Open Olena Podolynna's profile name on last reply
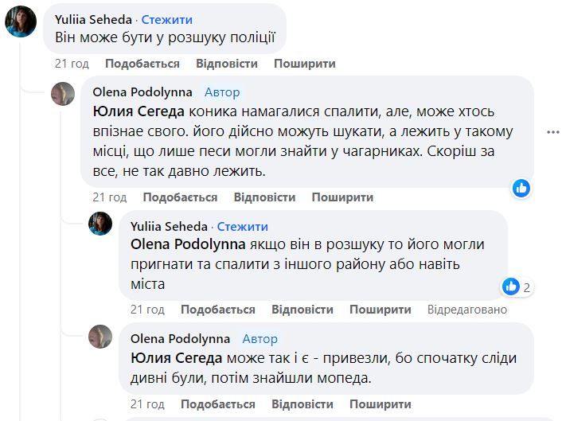 point(180,339)
